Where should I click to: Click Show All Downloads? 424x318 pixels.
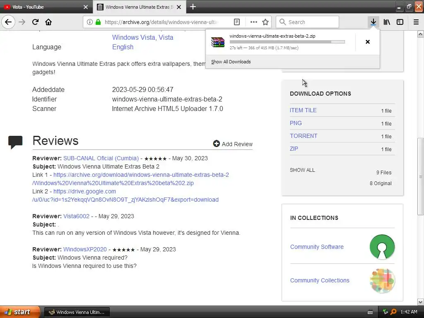pos(231,62)
